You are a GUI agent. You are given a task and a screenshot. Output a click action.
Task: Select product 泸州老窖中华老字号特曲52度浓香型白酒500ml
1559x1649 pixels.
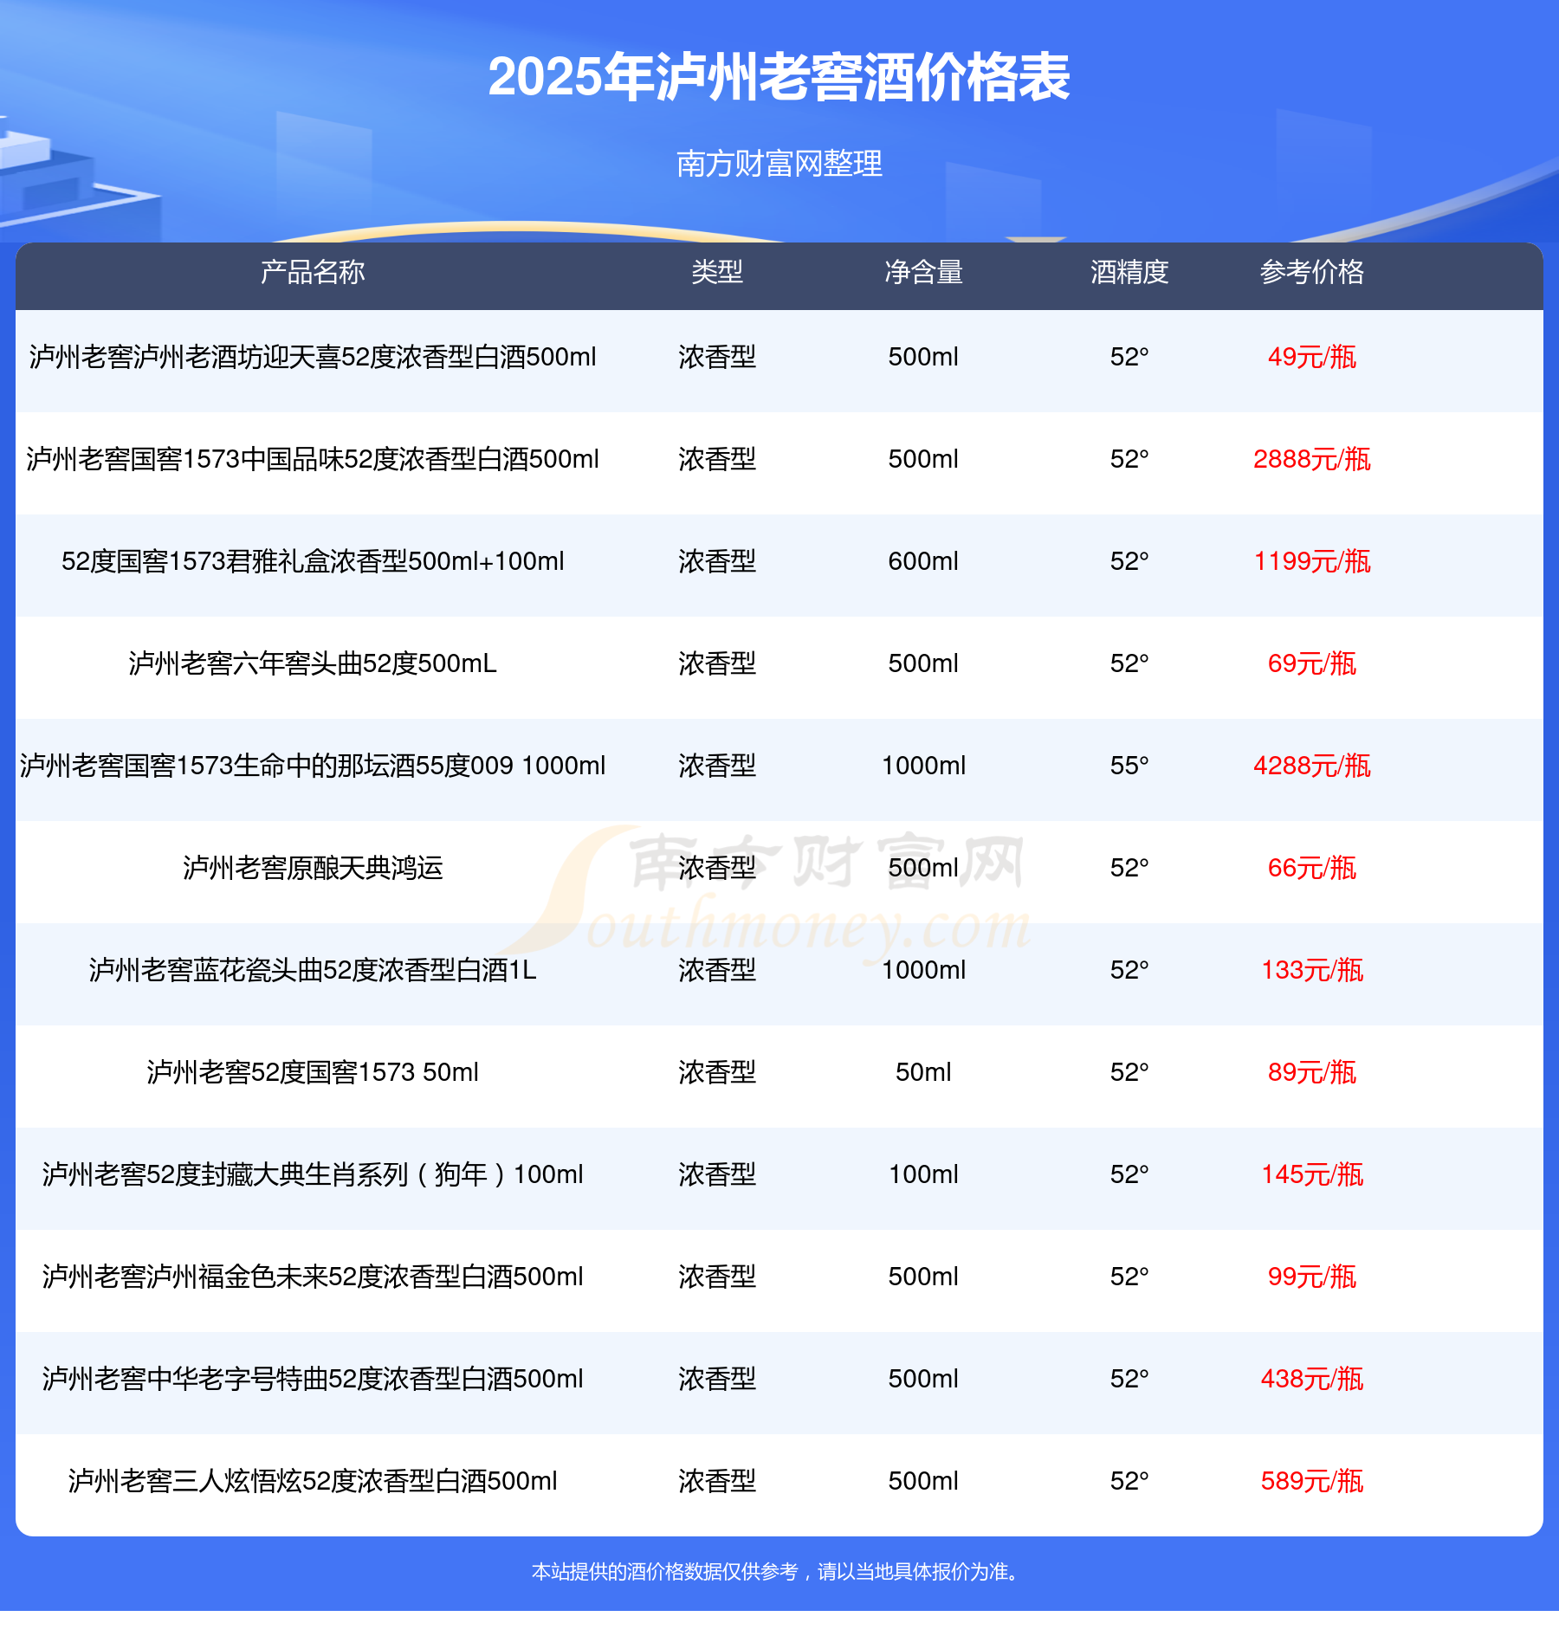click(x=313, y=1379)
